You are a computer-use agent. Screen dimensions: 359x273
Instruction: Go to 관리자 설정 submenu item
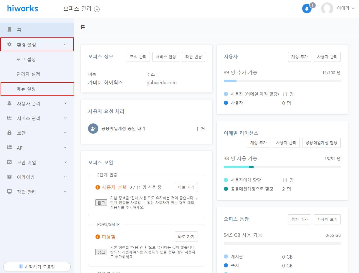click(x=28, y=74)
